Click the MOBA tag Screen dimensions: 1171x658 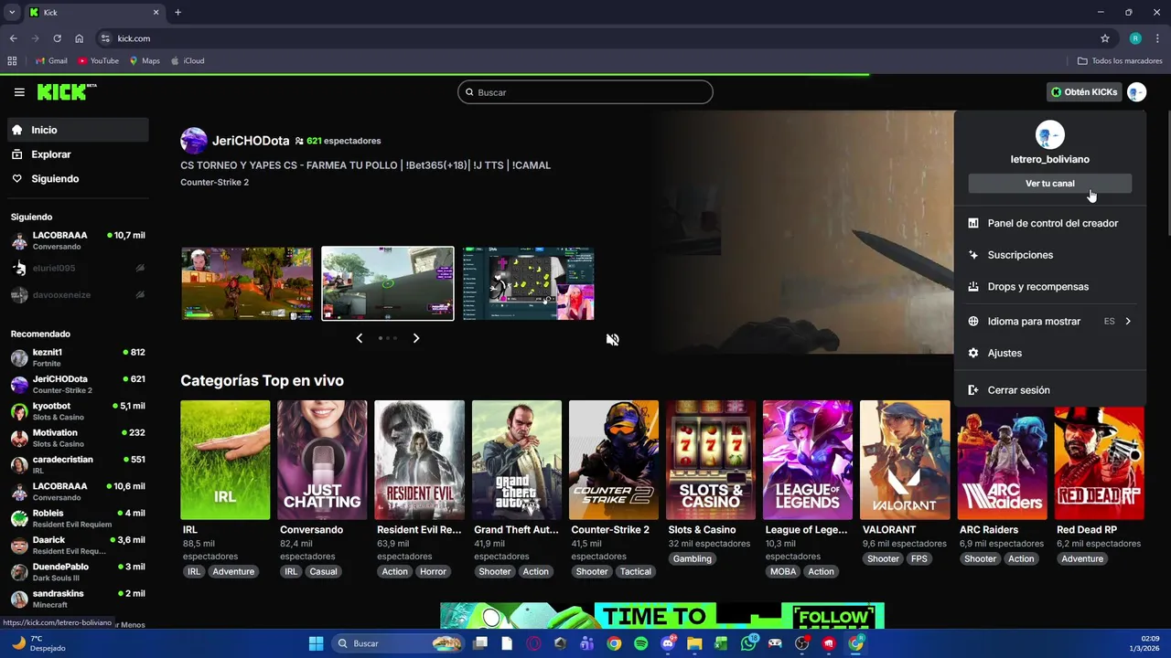pyautogui.click(x=783, y=571)
